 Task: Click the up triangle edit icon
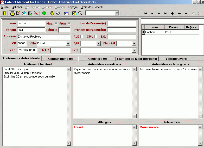click(186, 14)
